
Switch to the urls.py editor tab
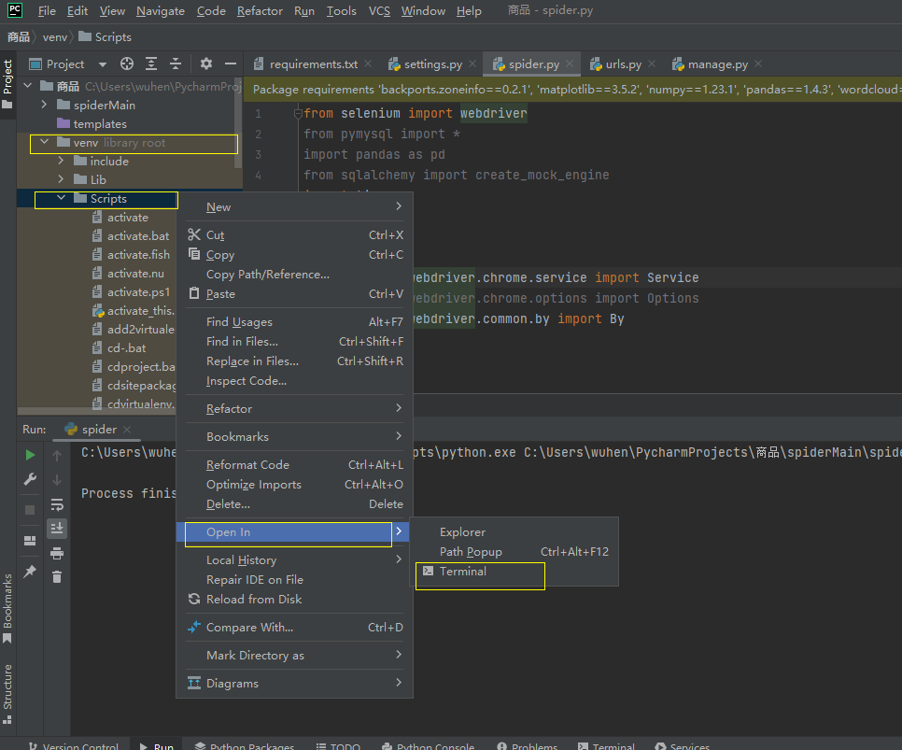623,64
